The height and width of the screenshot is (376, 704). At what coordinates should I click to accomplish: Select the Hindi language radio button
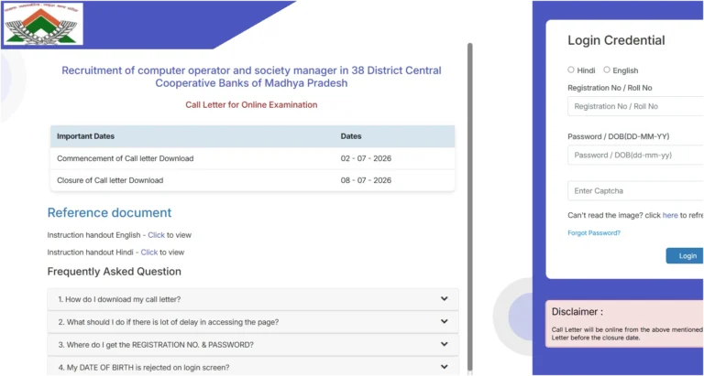571,70
